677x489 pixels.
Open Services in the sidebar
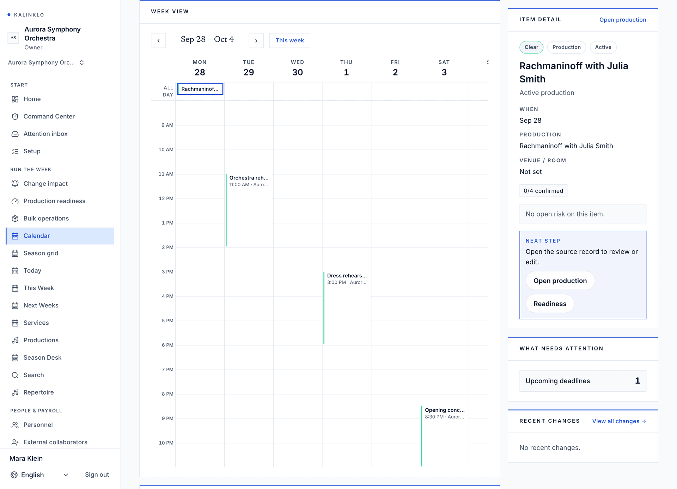[60, 323]
